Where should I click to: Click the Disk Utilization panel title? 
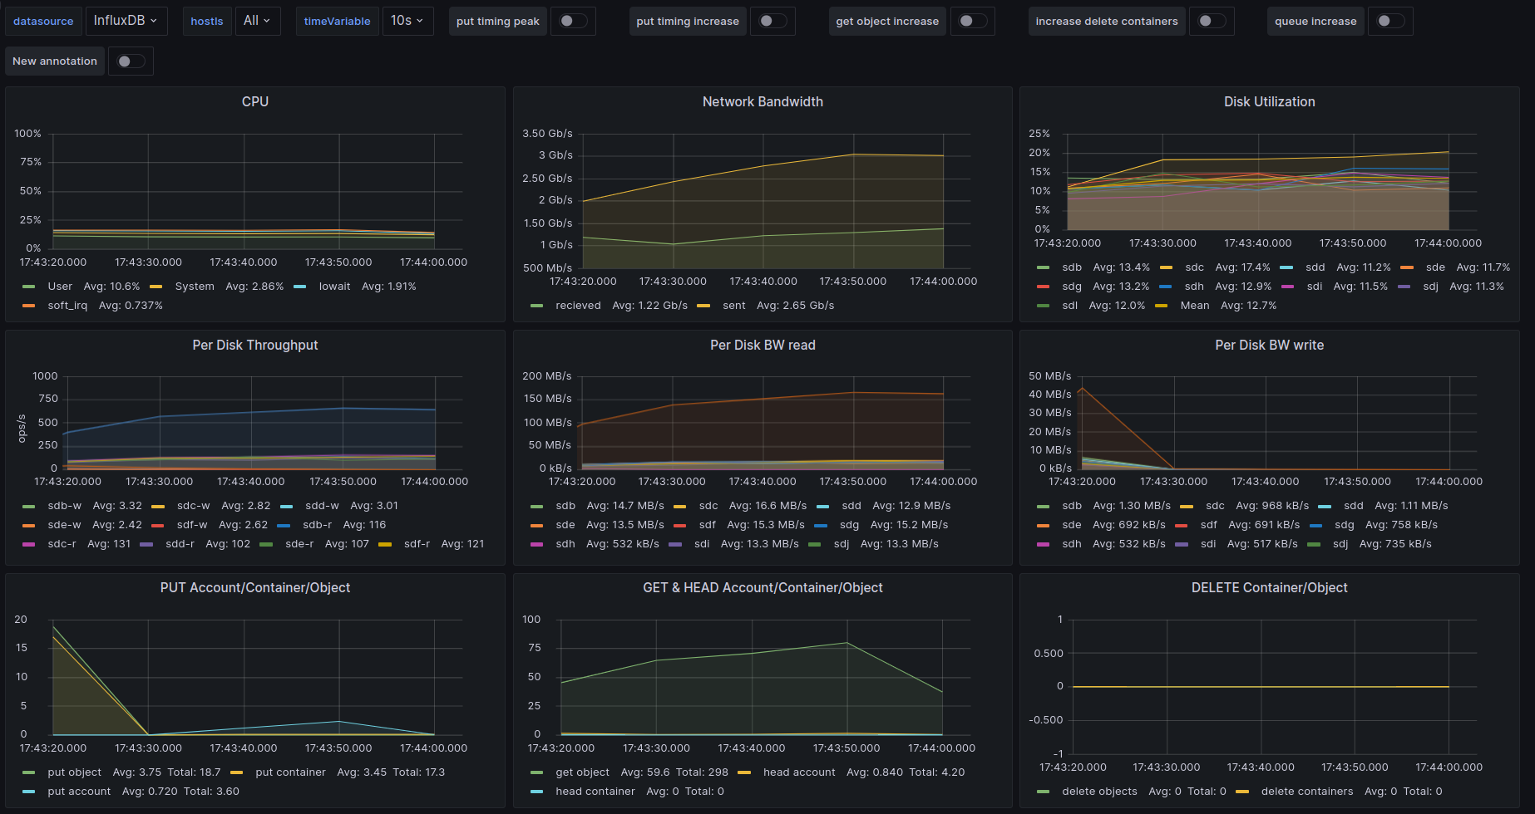tap(1269, 101)
